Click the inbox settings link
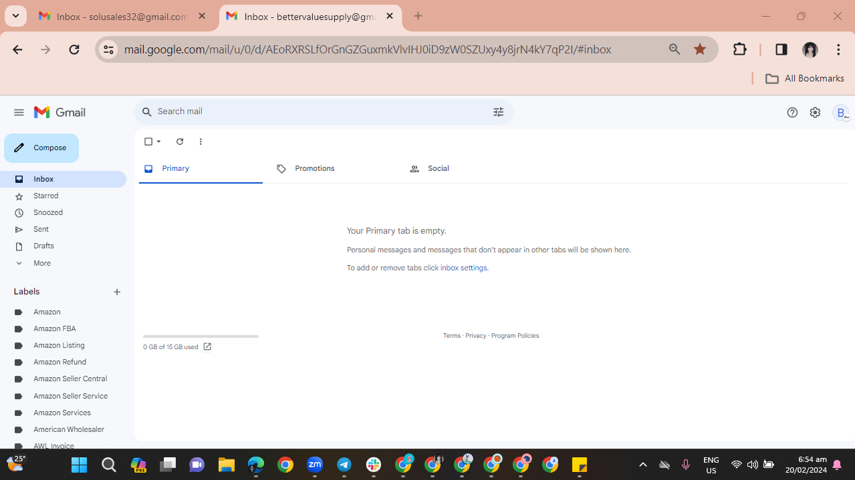Image resolution: width=855 pixels, height=480 pixels. point(463,268)
